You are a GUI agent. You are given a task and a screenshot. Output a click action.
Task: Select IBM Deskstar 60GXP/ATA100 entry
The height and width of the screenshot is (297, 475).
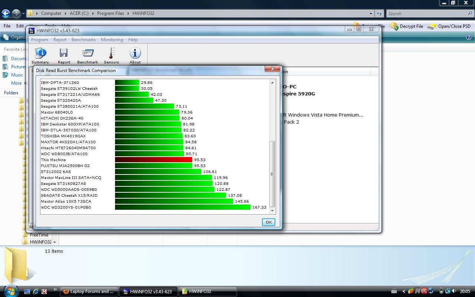click(x=70, y=124)
